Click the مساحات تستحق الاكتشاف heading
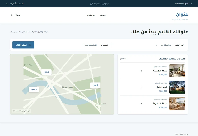The height and width of the screenshot is (136, 198). pyautogui.click(x=172, y=59)
